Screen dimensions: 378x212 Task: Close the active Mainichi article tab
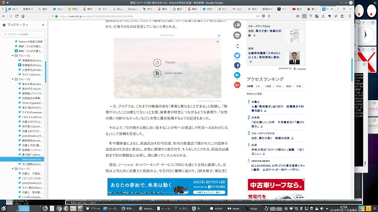(x=332, y=9)
